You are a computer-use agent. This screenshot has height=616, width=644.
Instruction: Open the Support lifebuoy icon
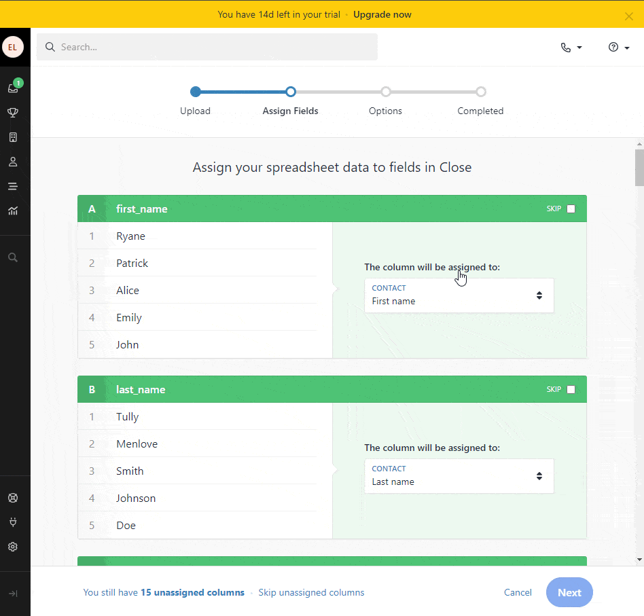pos(13,498)
